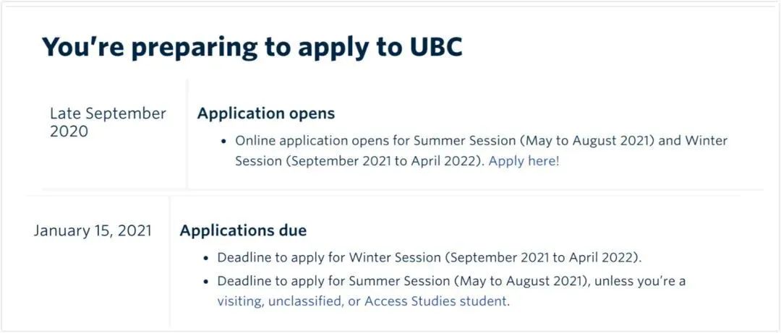Image resolution: width=781 pixels, height=333 pixels.
Task: Click the "Deadline to apply for Summer Session" bullet text
Action: pos(333,281)
